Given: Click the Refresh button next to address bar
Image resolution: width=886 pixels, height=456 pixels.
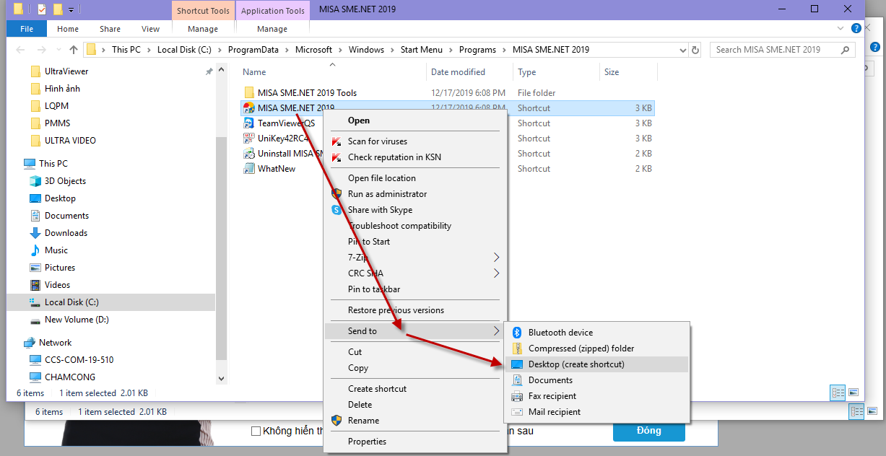Looking at the screenshot, I should point(695,50).
